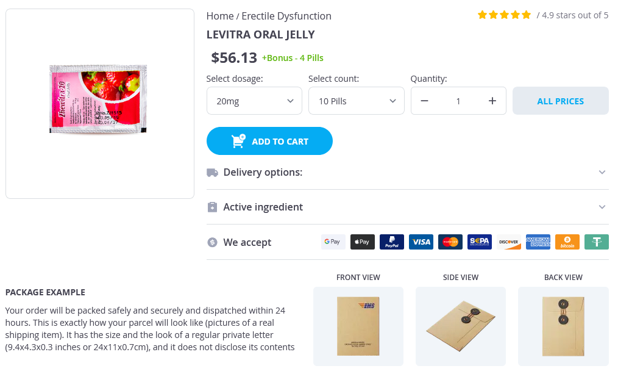Click the Bitcoin payment icon
This screenshot has width=618, height=374.
pyautogui.click(x=567, y=242)
